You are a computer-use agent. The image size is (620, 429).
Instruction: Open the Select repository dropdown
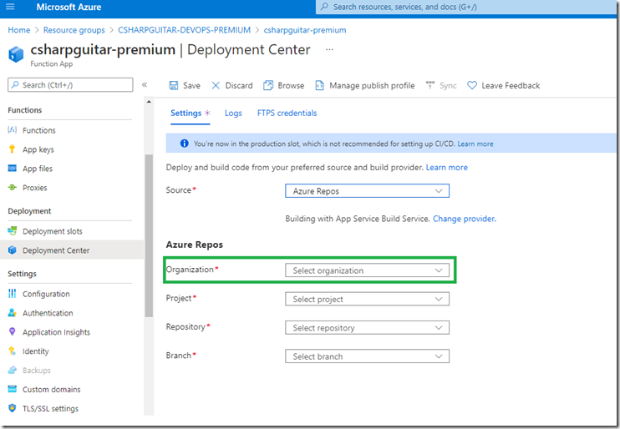click(367, 327)
